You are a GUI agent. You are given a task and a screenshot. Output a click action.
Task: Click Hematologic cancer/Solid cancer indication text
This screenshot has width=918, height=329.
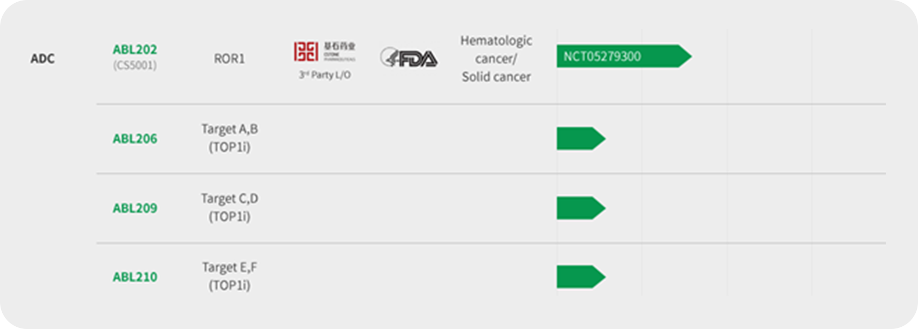click(x=496, y=58)
